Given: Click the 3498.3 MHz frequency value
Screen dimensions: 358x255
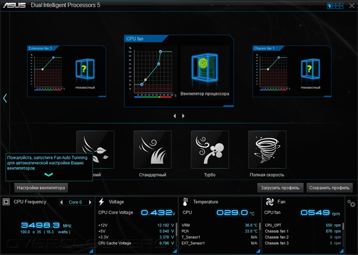Looking at the screenshot, I should (x=46, y=225).
